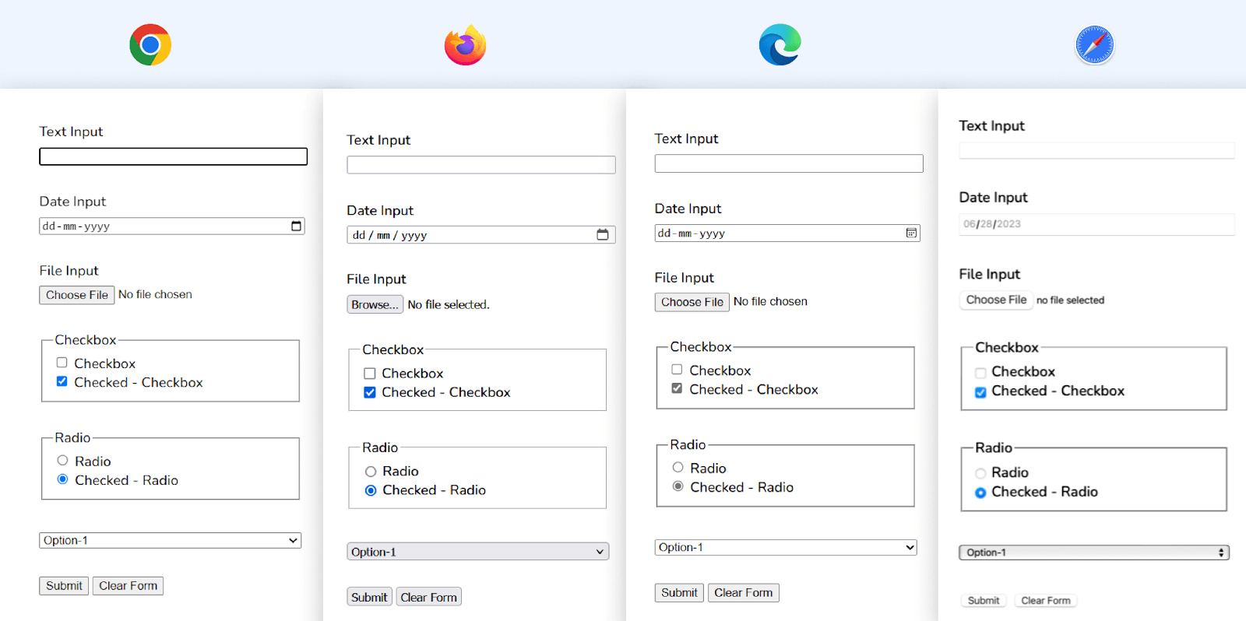Click Clear Form in Edge panel
This screenshot has height=621, width=1246.
pyautogui.click(x=744, y=593)
